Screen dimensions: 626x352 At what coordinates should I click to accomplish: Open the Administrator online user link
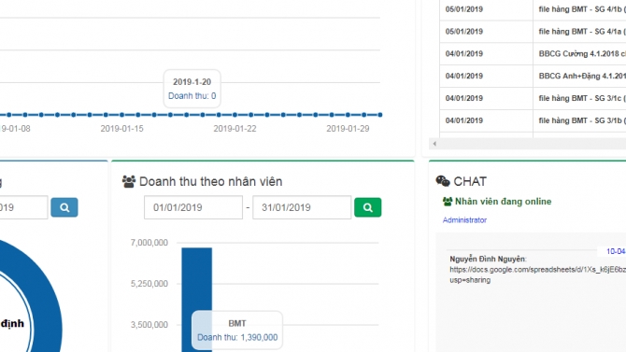464,220
